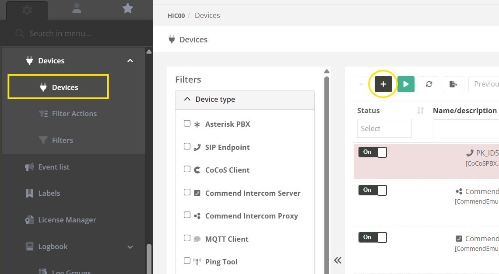
Task: Open the settings gear tab
Action: pos(27,10)
